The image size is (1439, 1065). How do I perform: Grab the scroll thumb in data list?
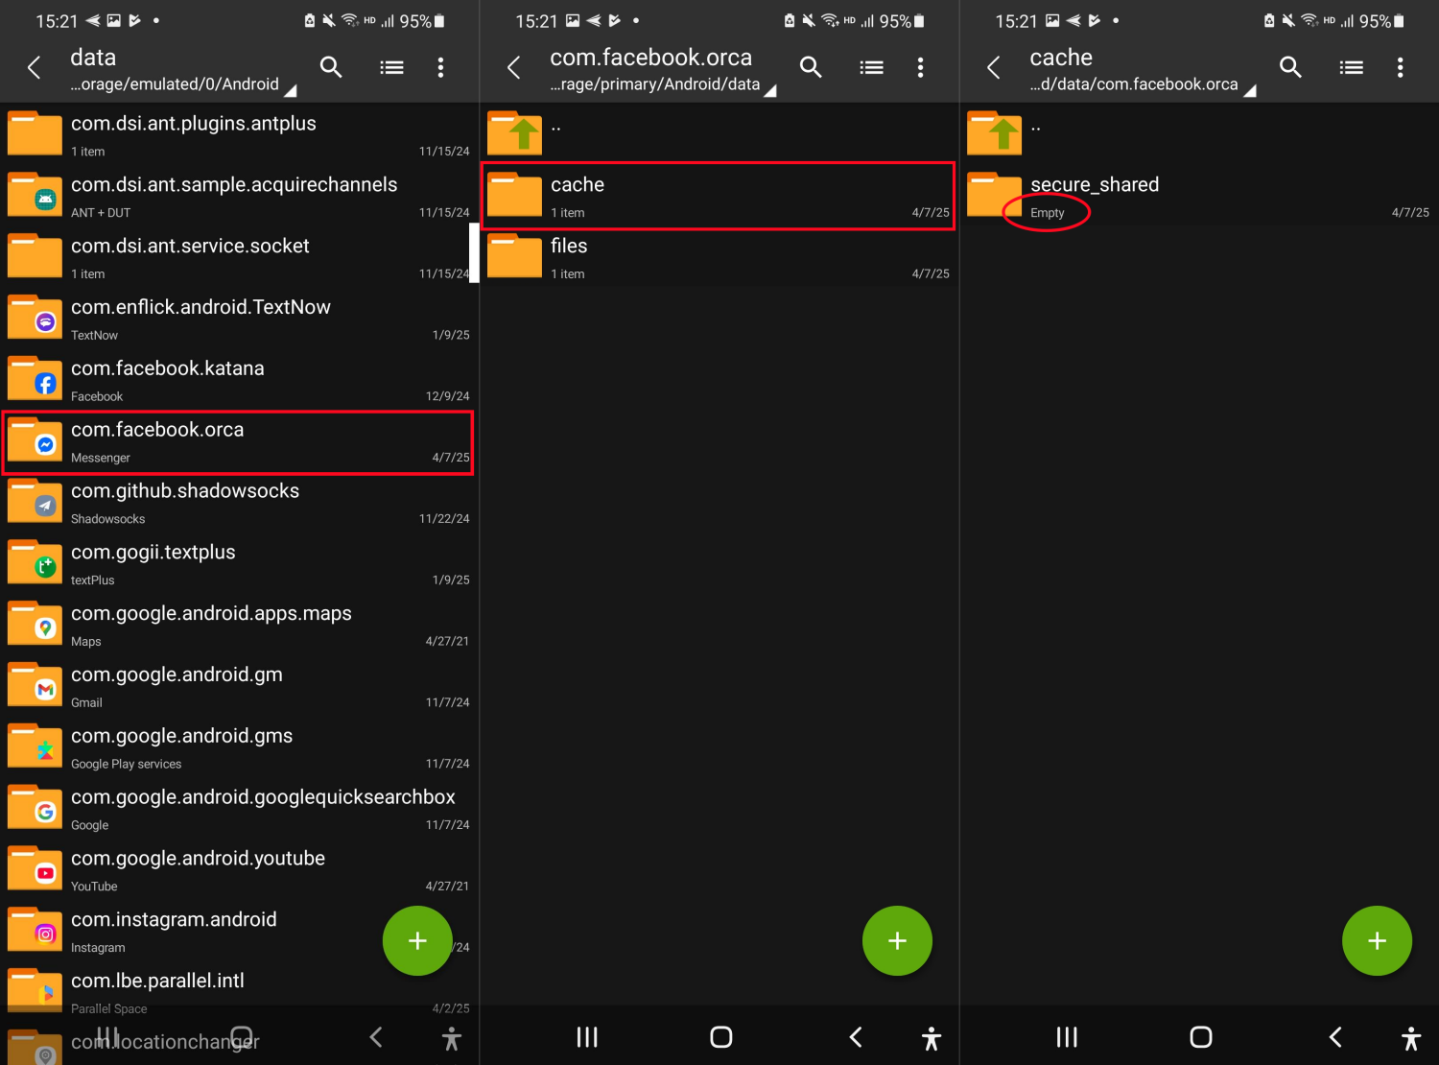pos(474,253)
